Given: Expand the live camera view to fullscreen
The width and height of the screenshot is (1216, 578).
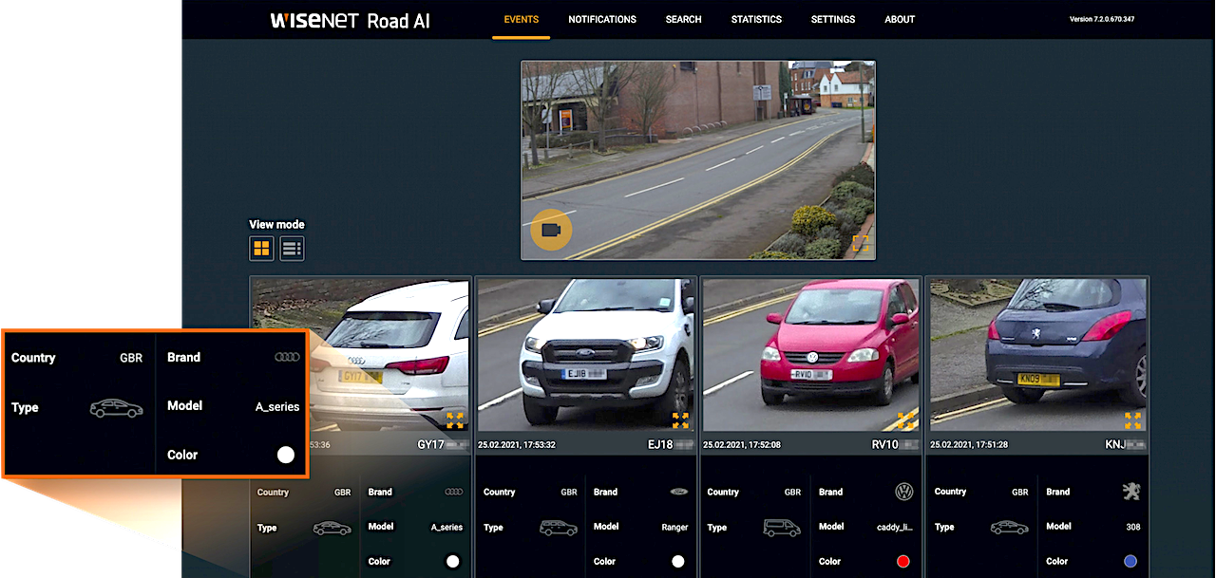Looking at the screenshot, I should point(861,242).
